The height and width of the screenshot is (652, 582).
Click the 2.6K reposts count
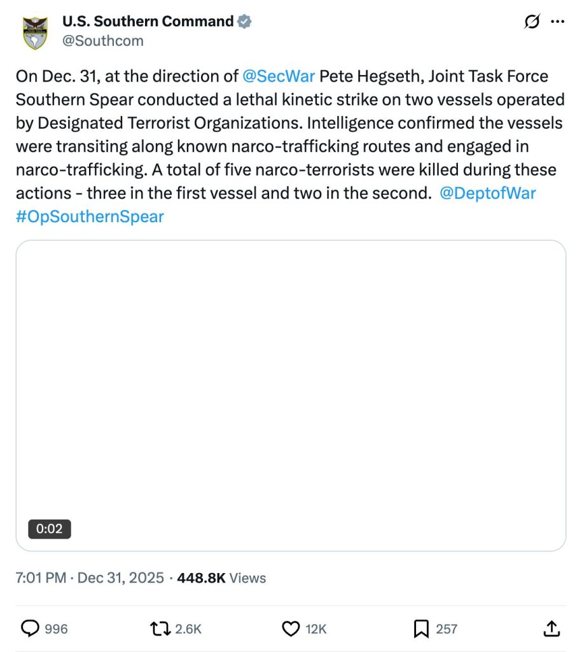pyautogui.click(x=188, y=628)
